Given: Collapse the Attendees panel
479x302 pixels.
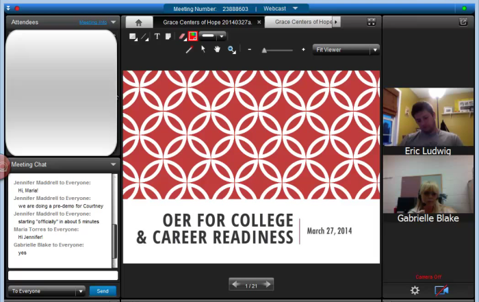Looking at the screenshot, I should pos(113,22).
